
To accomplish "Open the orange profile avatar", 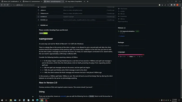I will (177, 5).
